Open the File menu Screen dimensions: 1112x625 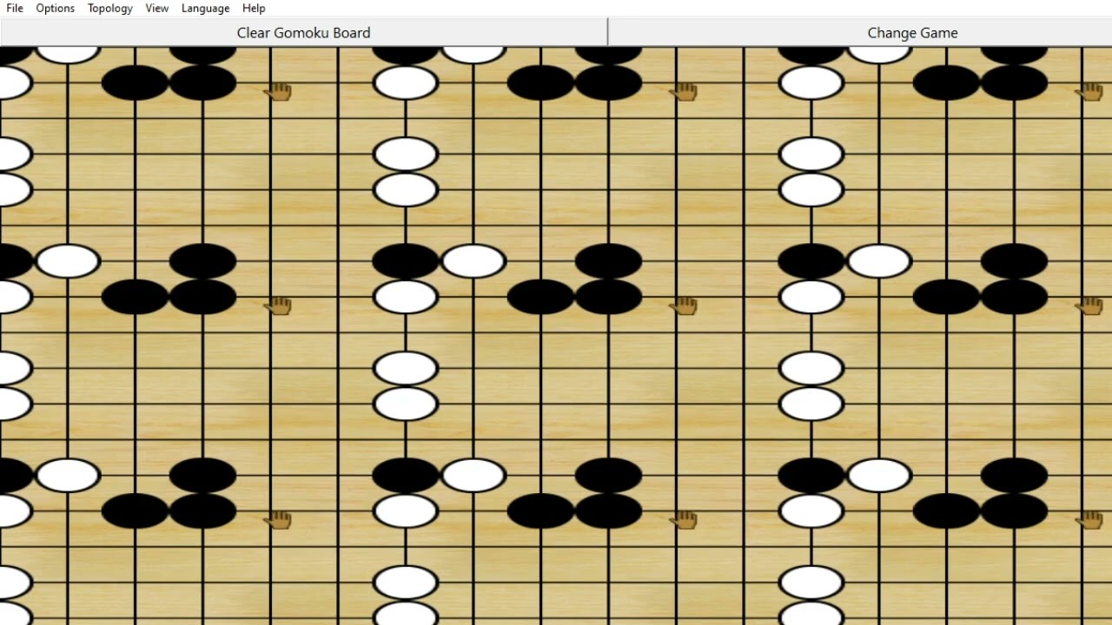(15, 8)
